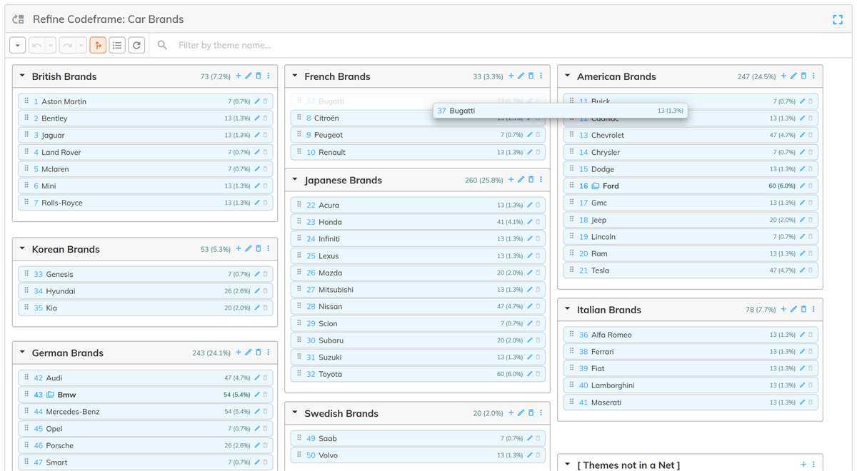This screenshot has height=471, width=857.
Task: Select the Chevrolet theme
Action: [x=691, y=135]
